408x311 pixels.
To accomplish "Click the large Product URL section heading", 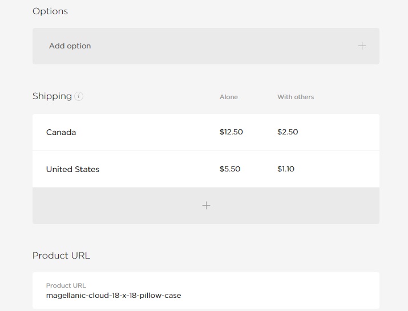I will click(x=61, y=255).
